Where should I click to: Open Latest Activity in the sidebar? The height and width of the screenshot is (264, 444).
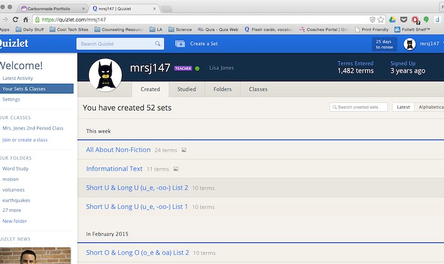point(18,78)
